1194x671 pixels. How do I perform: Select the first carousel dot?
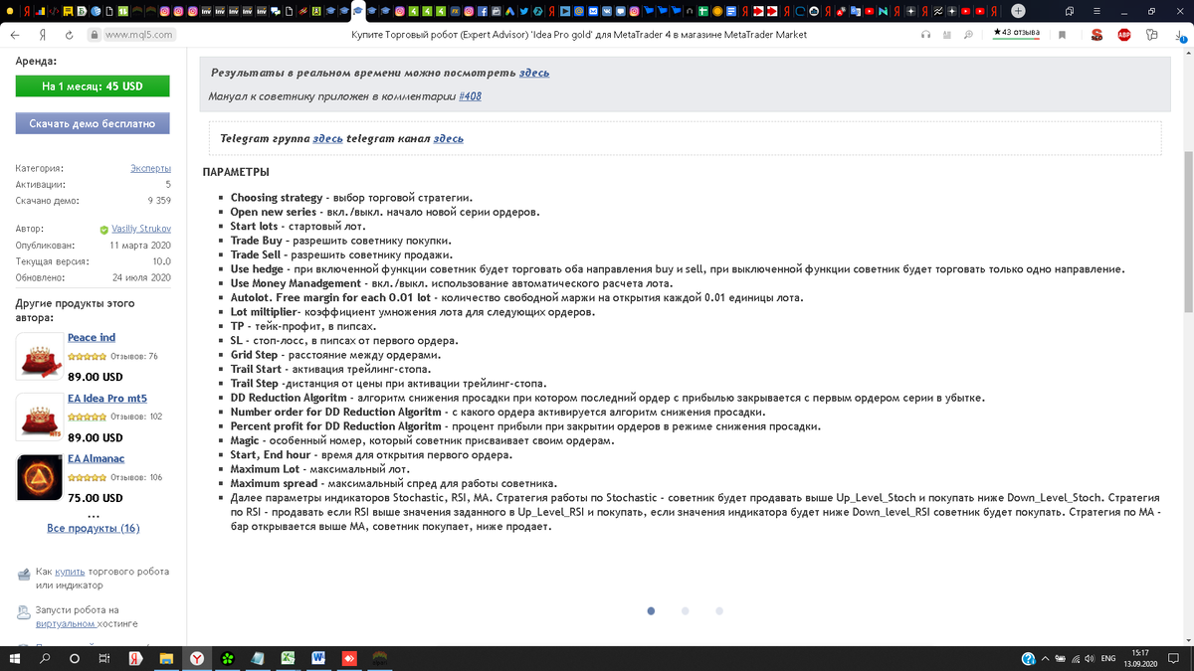(x=652, y=611)
